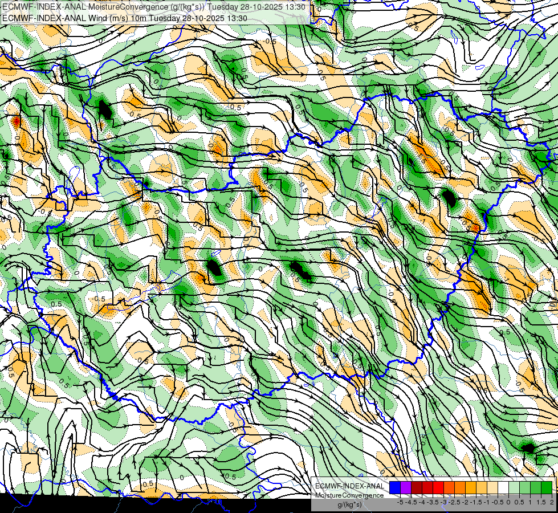
Task: Click the '0.5' tick label on the legend scale
Action: pos(519,502)
